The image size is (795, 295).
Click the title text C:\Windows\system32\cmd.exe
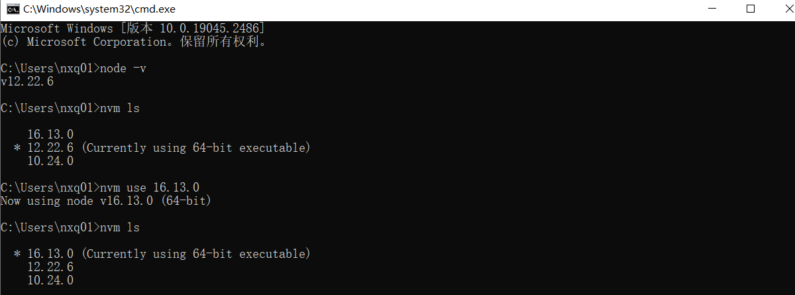point(88,9)
